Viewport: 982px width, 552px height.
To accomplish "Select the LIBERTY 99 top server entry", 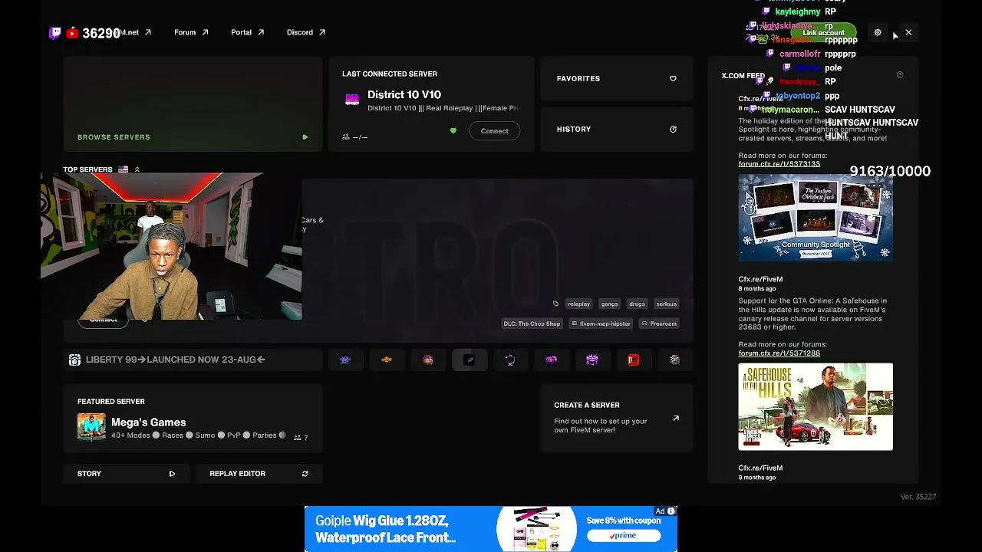I will tap(193, 360).
